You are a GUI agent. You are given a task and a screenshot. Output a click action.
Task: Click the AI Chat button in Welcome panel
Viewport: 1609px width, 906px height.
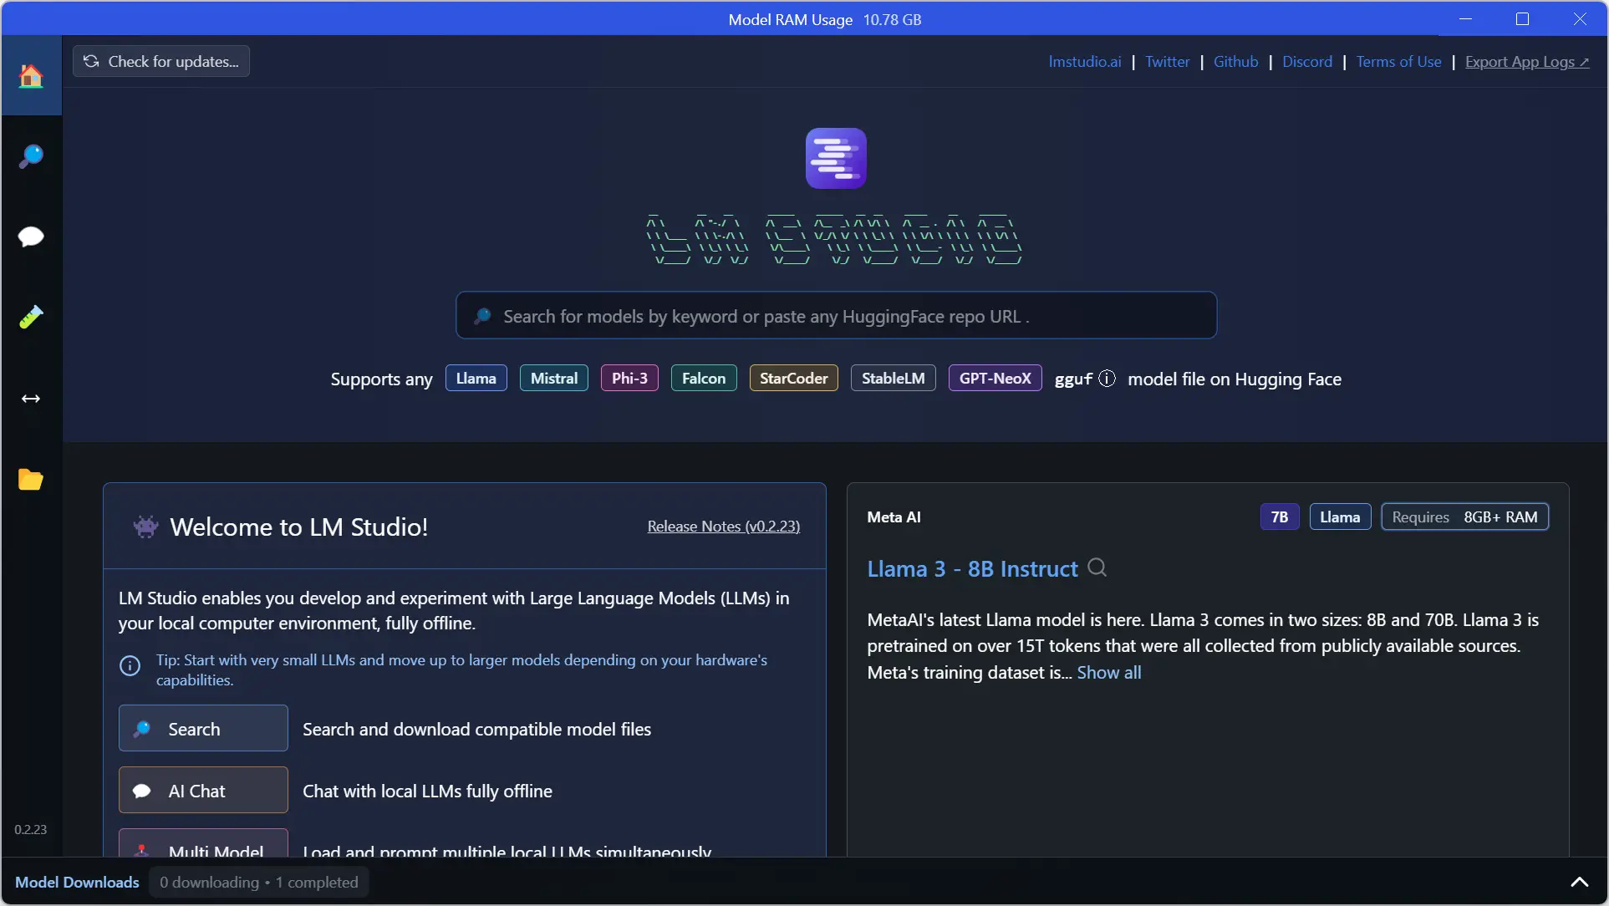[x=203, y=790]
